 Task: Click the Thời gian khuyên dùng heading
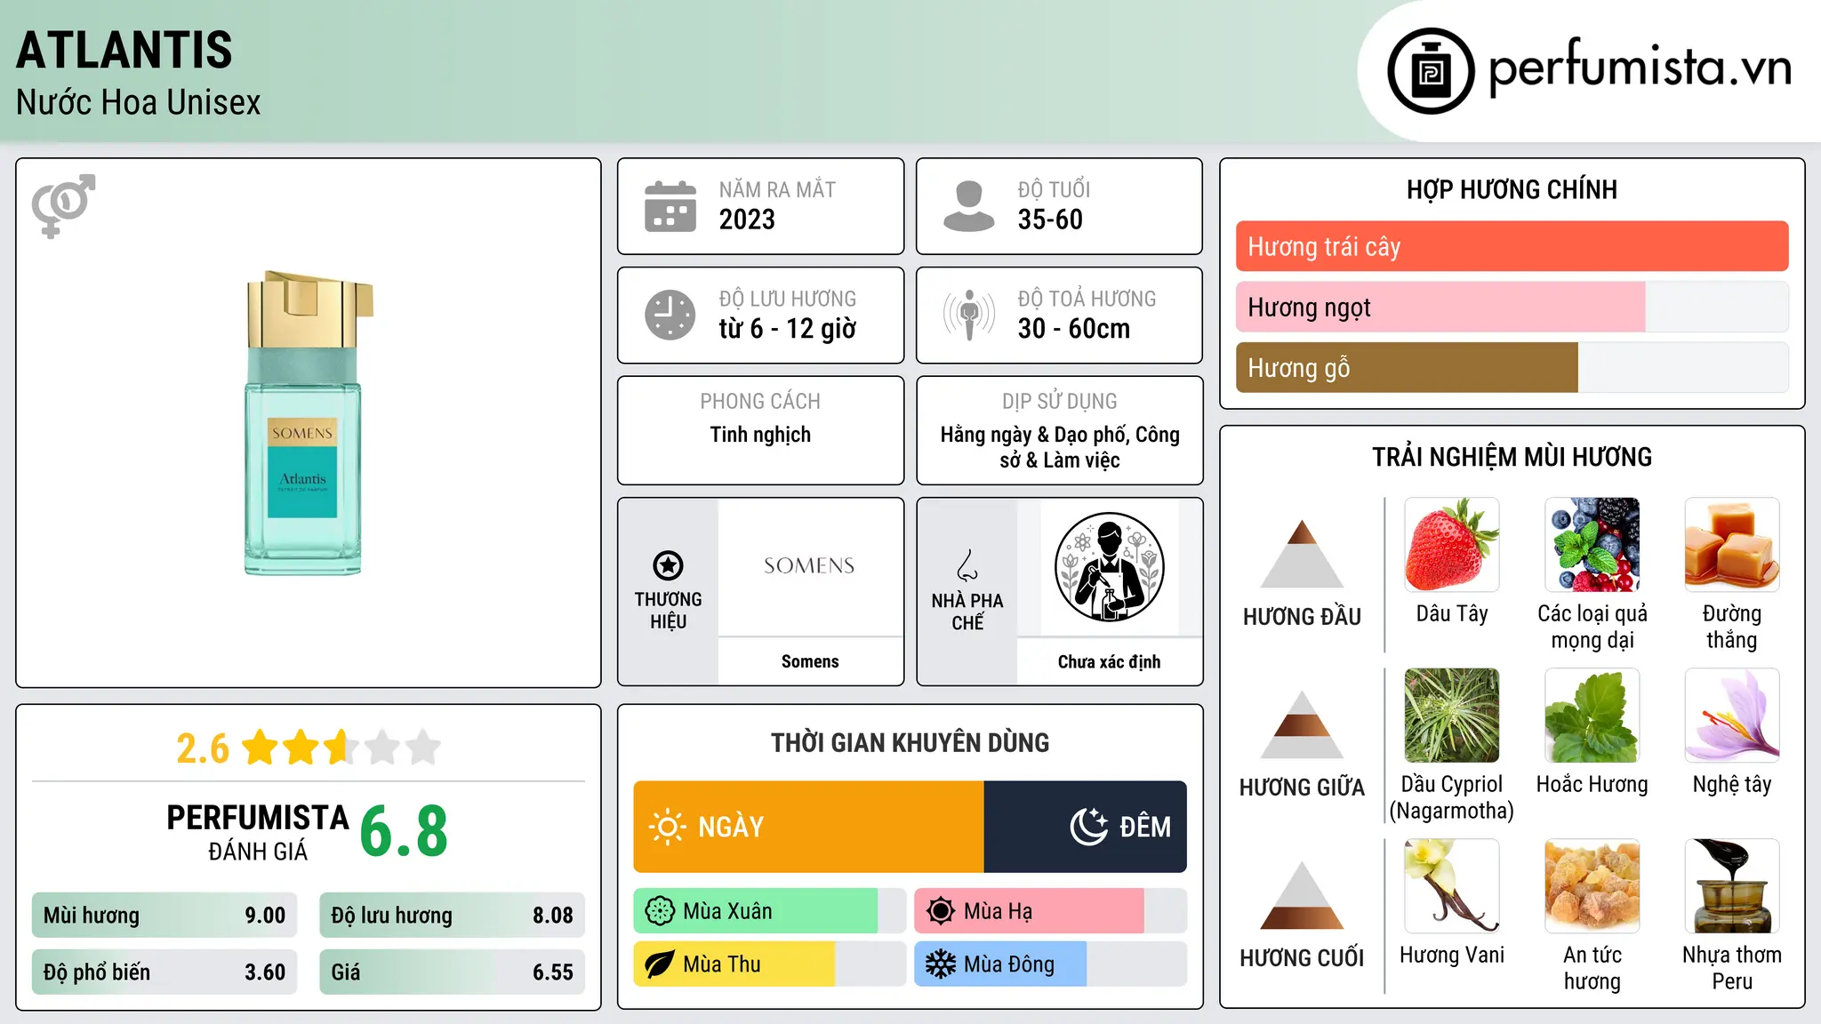click(x=910, y=742)
